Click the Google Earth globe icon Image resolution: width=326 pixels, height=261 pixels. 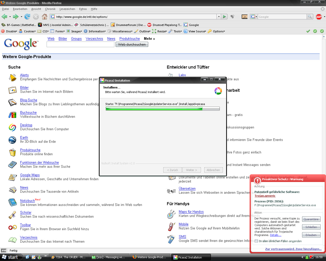click(x=12, y=140)
